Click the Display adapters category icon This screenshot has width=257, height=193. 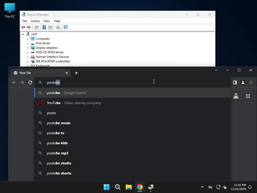(33, 48)
